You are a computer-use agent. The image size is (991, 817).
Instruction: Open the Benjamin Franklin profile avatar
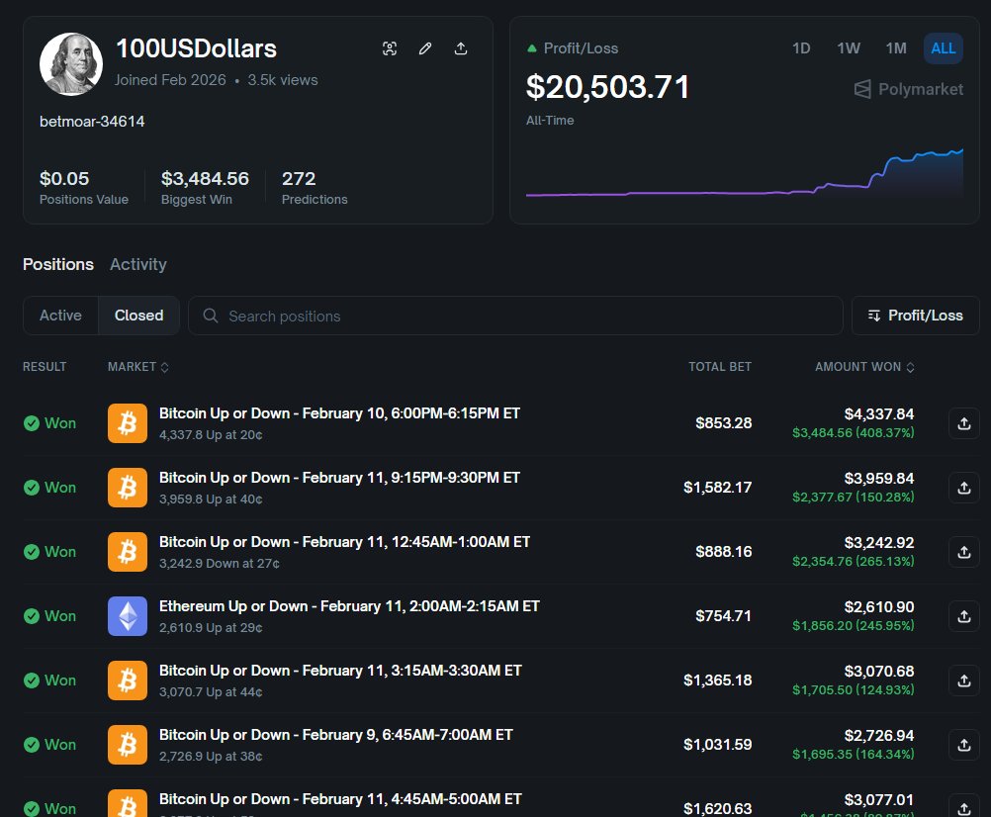point(71,64)
